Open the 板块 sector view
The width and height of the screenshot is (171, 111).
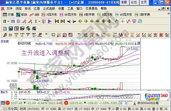tap(22, 15)
